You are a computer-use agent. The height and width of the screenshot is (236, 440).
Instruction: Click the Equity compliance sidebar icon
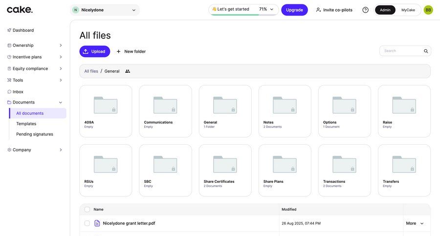pyautogui.click(x=9, y=69)
